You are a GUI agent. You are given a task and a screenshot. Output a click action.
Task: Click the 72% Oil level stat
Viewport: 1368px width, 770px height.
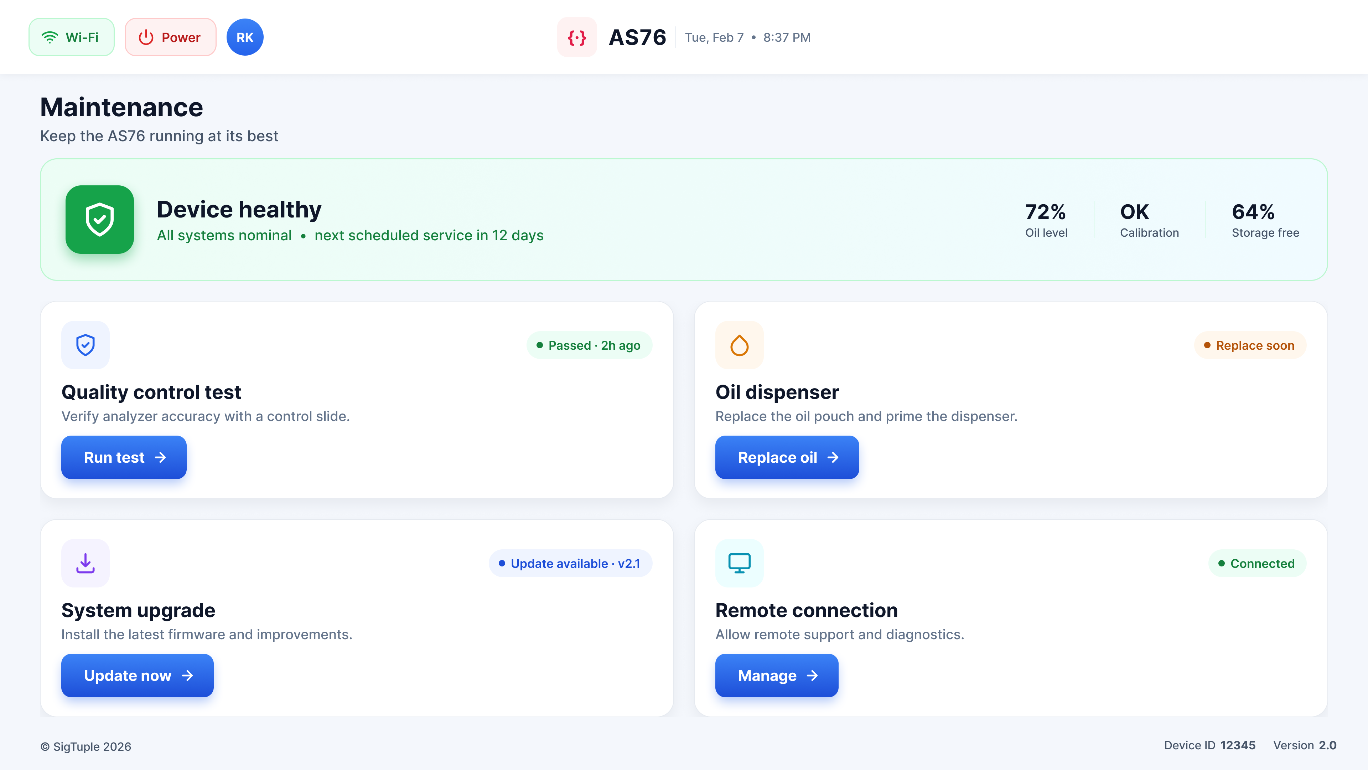pos(1046,220)
